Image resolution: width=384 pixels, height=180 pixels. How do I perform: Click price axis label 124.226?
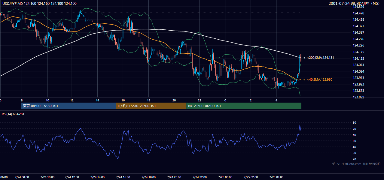point(359,46)
